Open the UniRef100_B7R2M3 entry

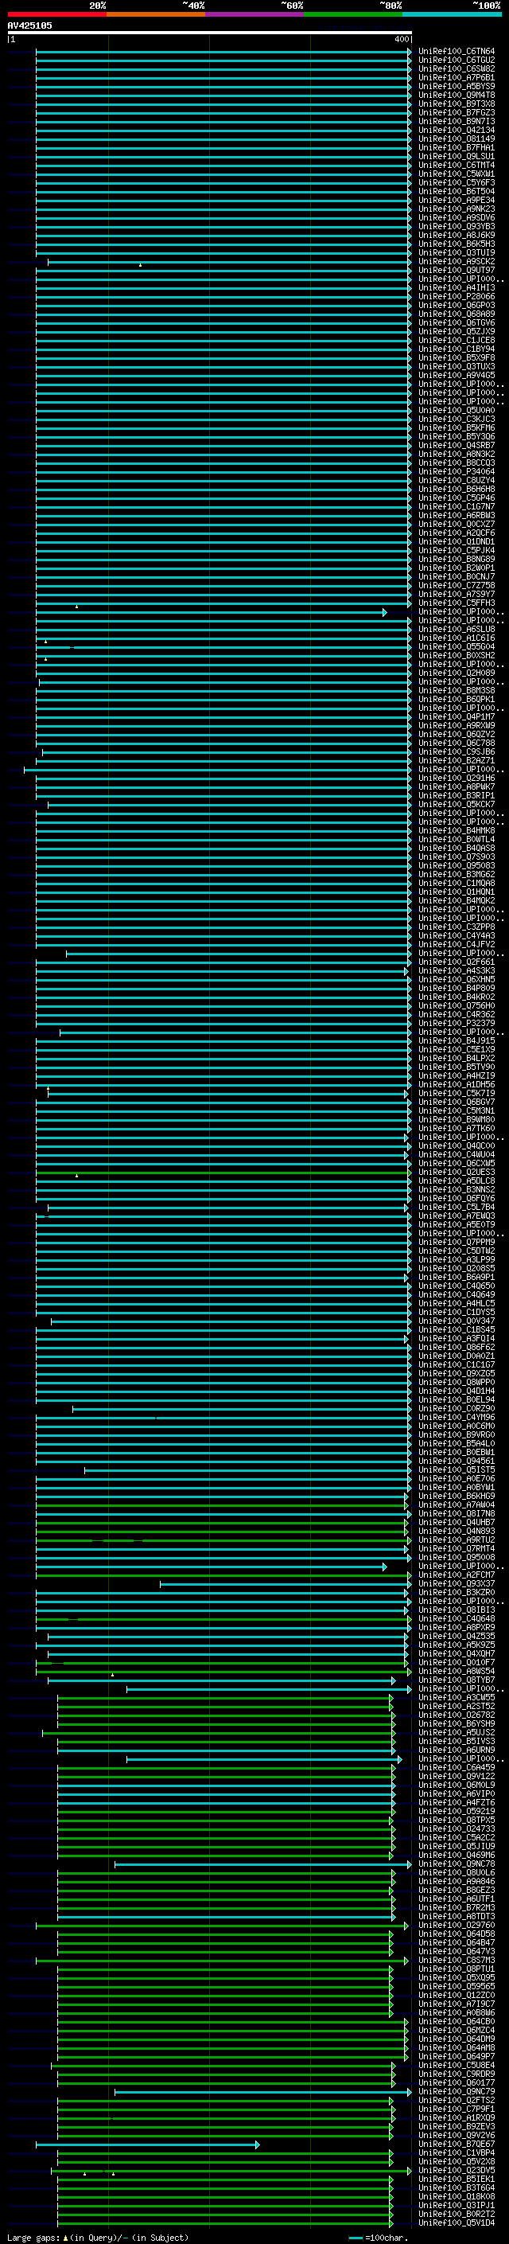tap(456, 1906)
